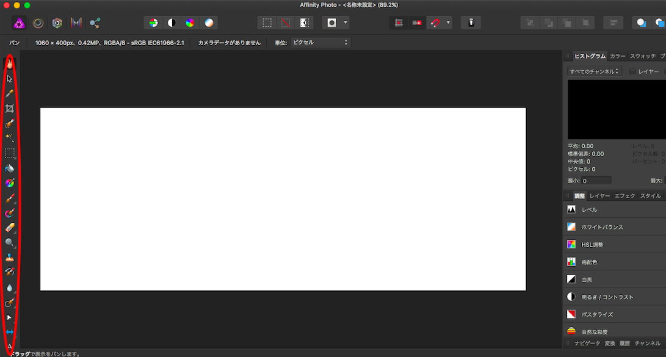Toggle snapping with the magnet icon

click(x=435, y=23)
